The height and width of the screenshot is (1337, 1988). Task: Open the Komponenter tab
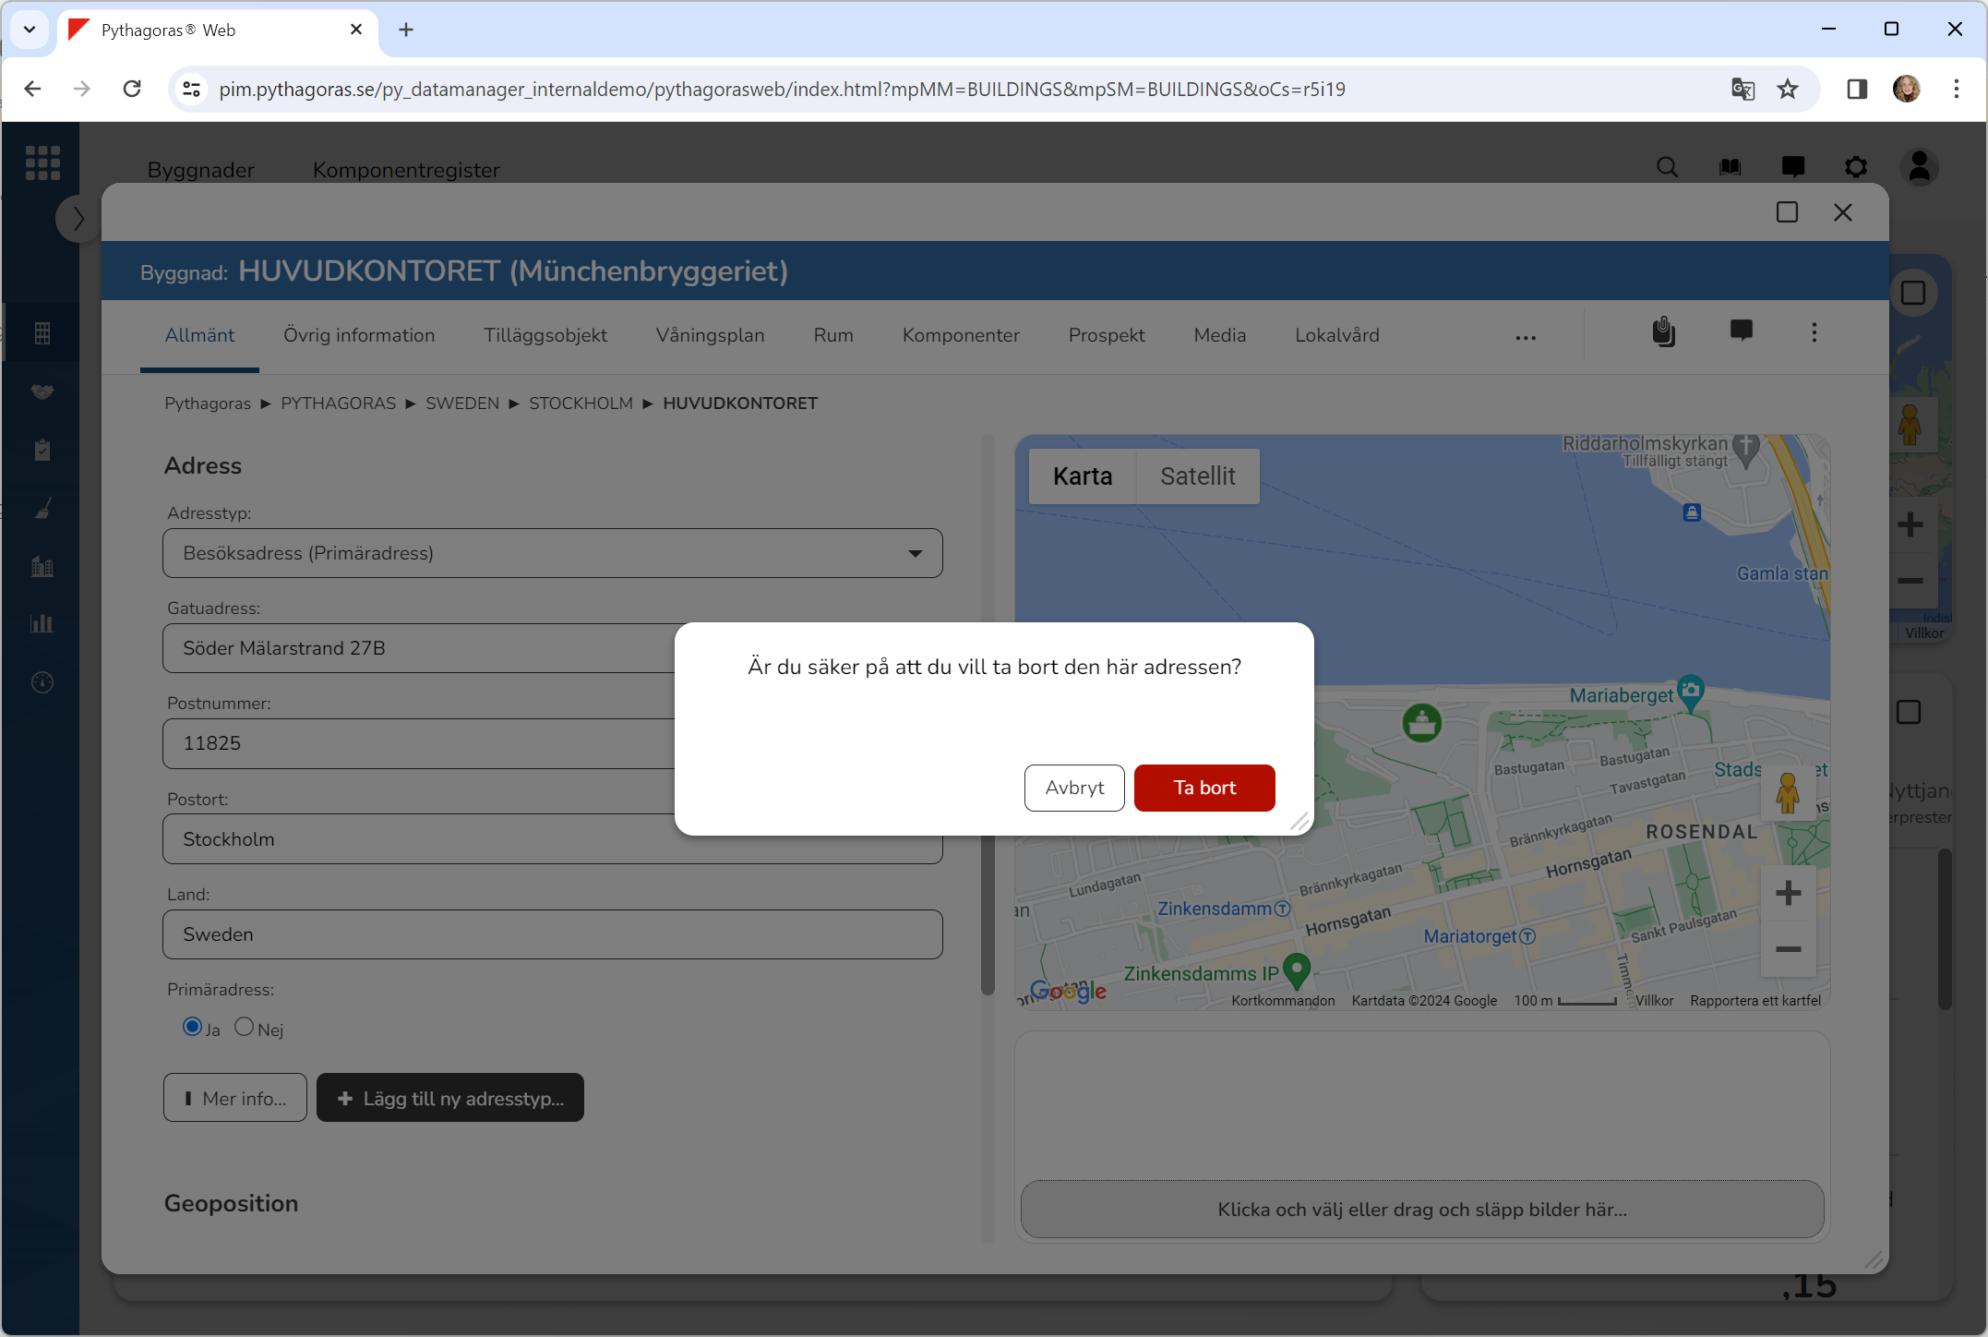960,335
